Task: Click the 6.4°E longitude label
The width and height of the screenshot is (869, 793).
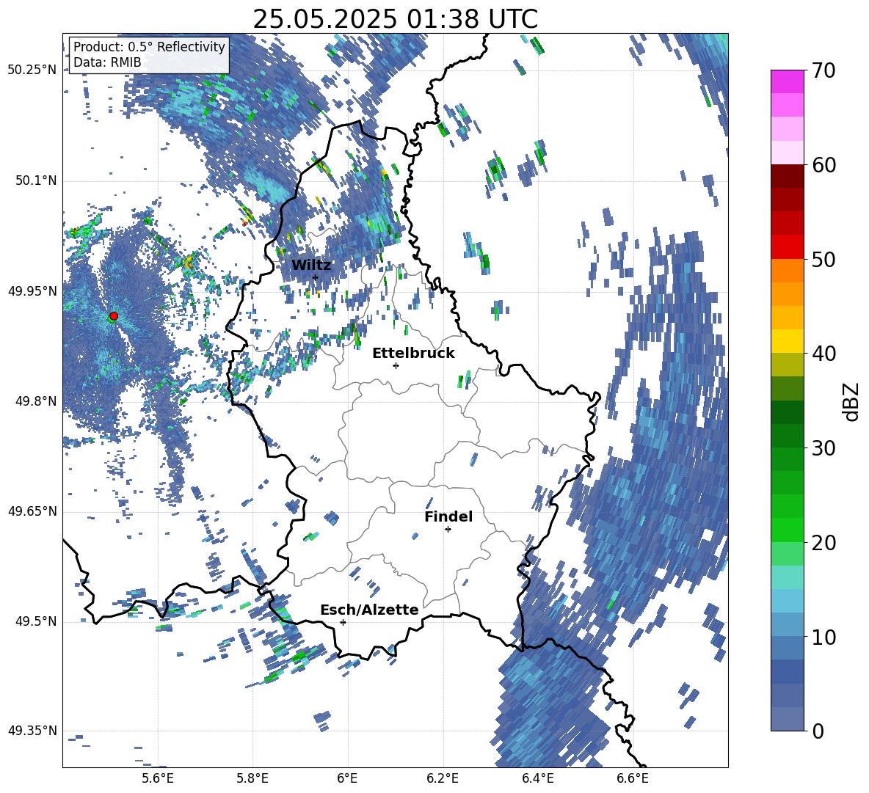Action: pyautogui.click(x=537, y=778)
